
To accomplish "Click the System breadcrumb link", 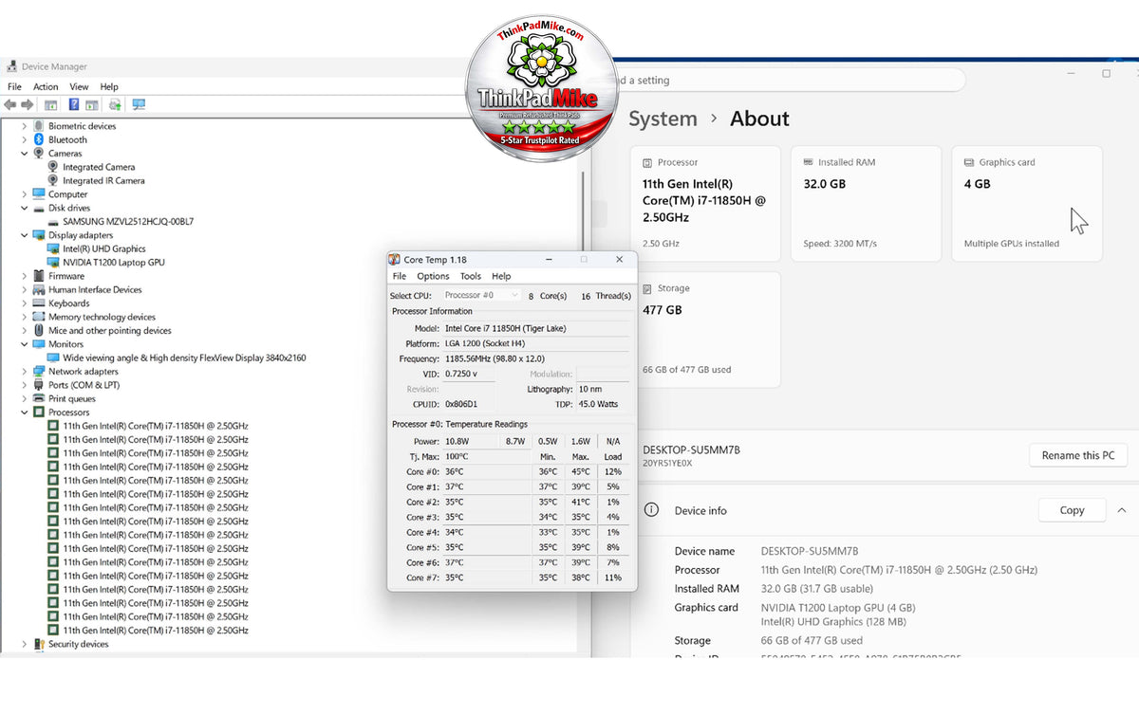I will pyautogui.click(x=663, y=119).
